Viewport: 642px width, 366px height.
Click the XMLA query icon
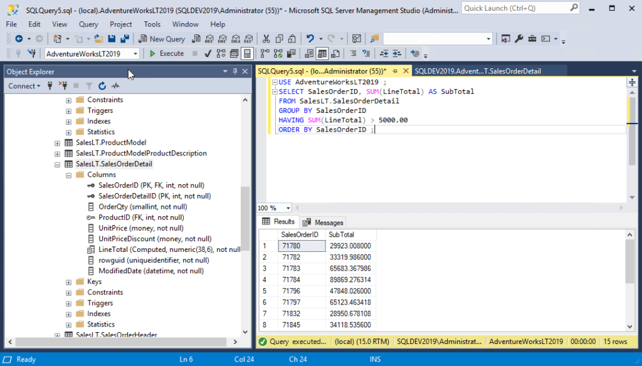236,39
